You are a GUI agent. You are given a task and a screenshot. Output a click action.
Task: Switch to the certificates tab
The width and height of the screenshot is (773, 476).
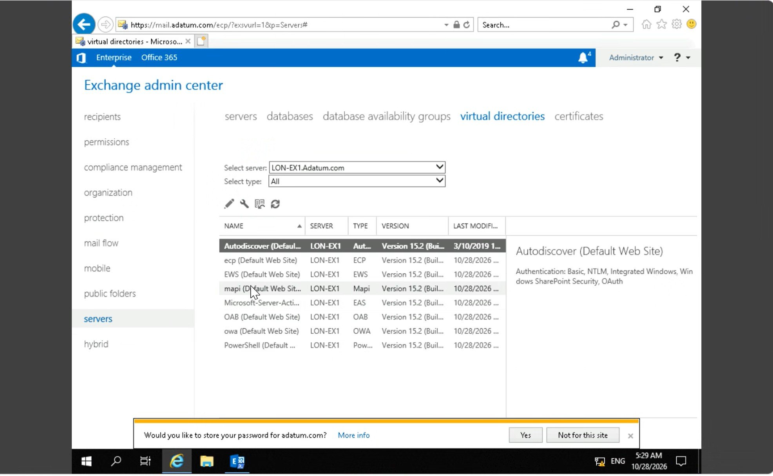click(x=579, y=116)
